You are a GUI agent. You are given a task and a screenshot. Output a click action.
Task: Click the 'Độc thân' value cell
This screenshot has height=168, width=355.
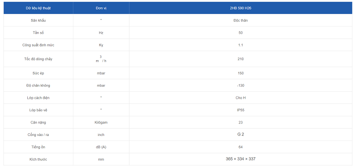(240, 20)
